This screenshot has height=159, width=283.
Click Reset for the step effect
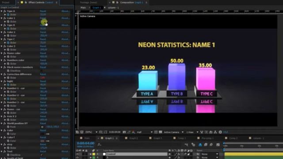click(x=43, y=144)
